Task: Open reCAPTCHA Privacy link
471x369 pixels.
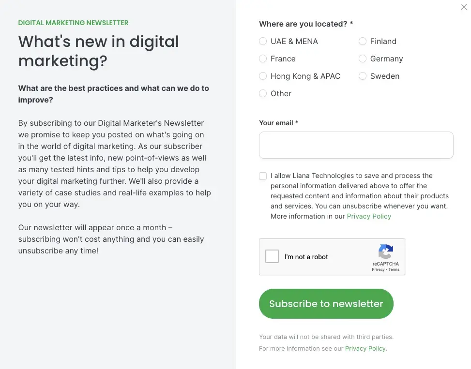Action: 378,269
